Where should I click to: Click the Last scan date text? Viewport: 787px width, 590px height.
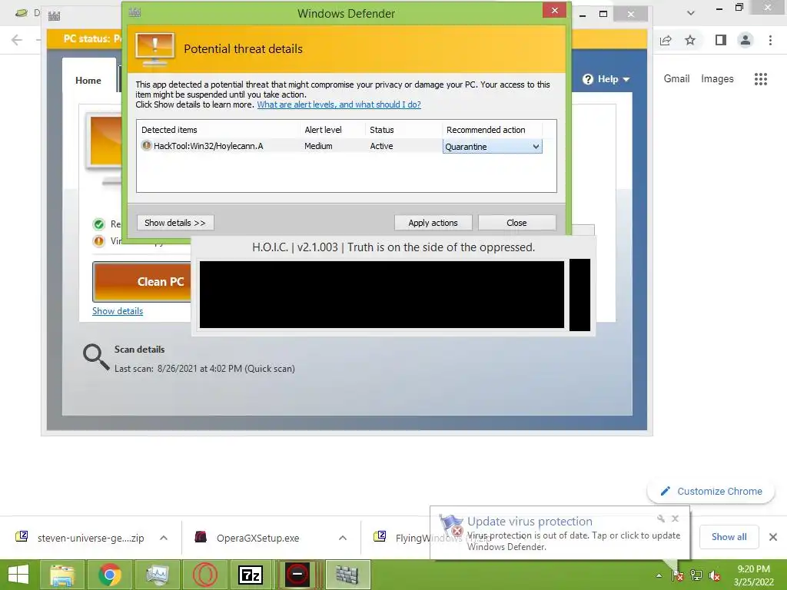click(204, 368)
